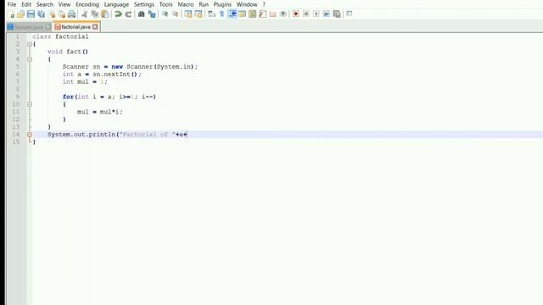The width and height of the screenshot is (543, 305).
Task: Open Find with binoculars icon
Action: tap(142, 14)
